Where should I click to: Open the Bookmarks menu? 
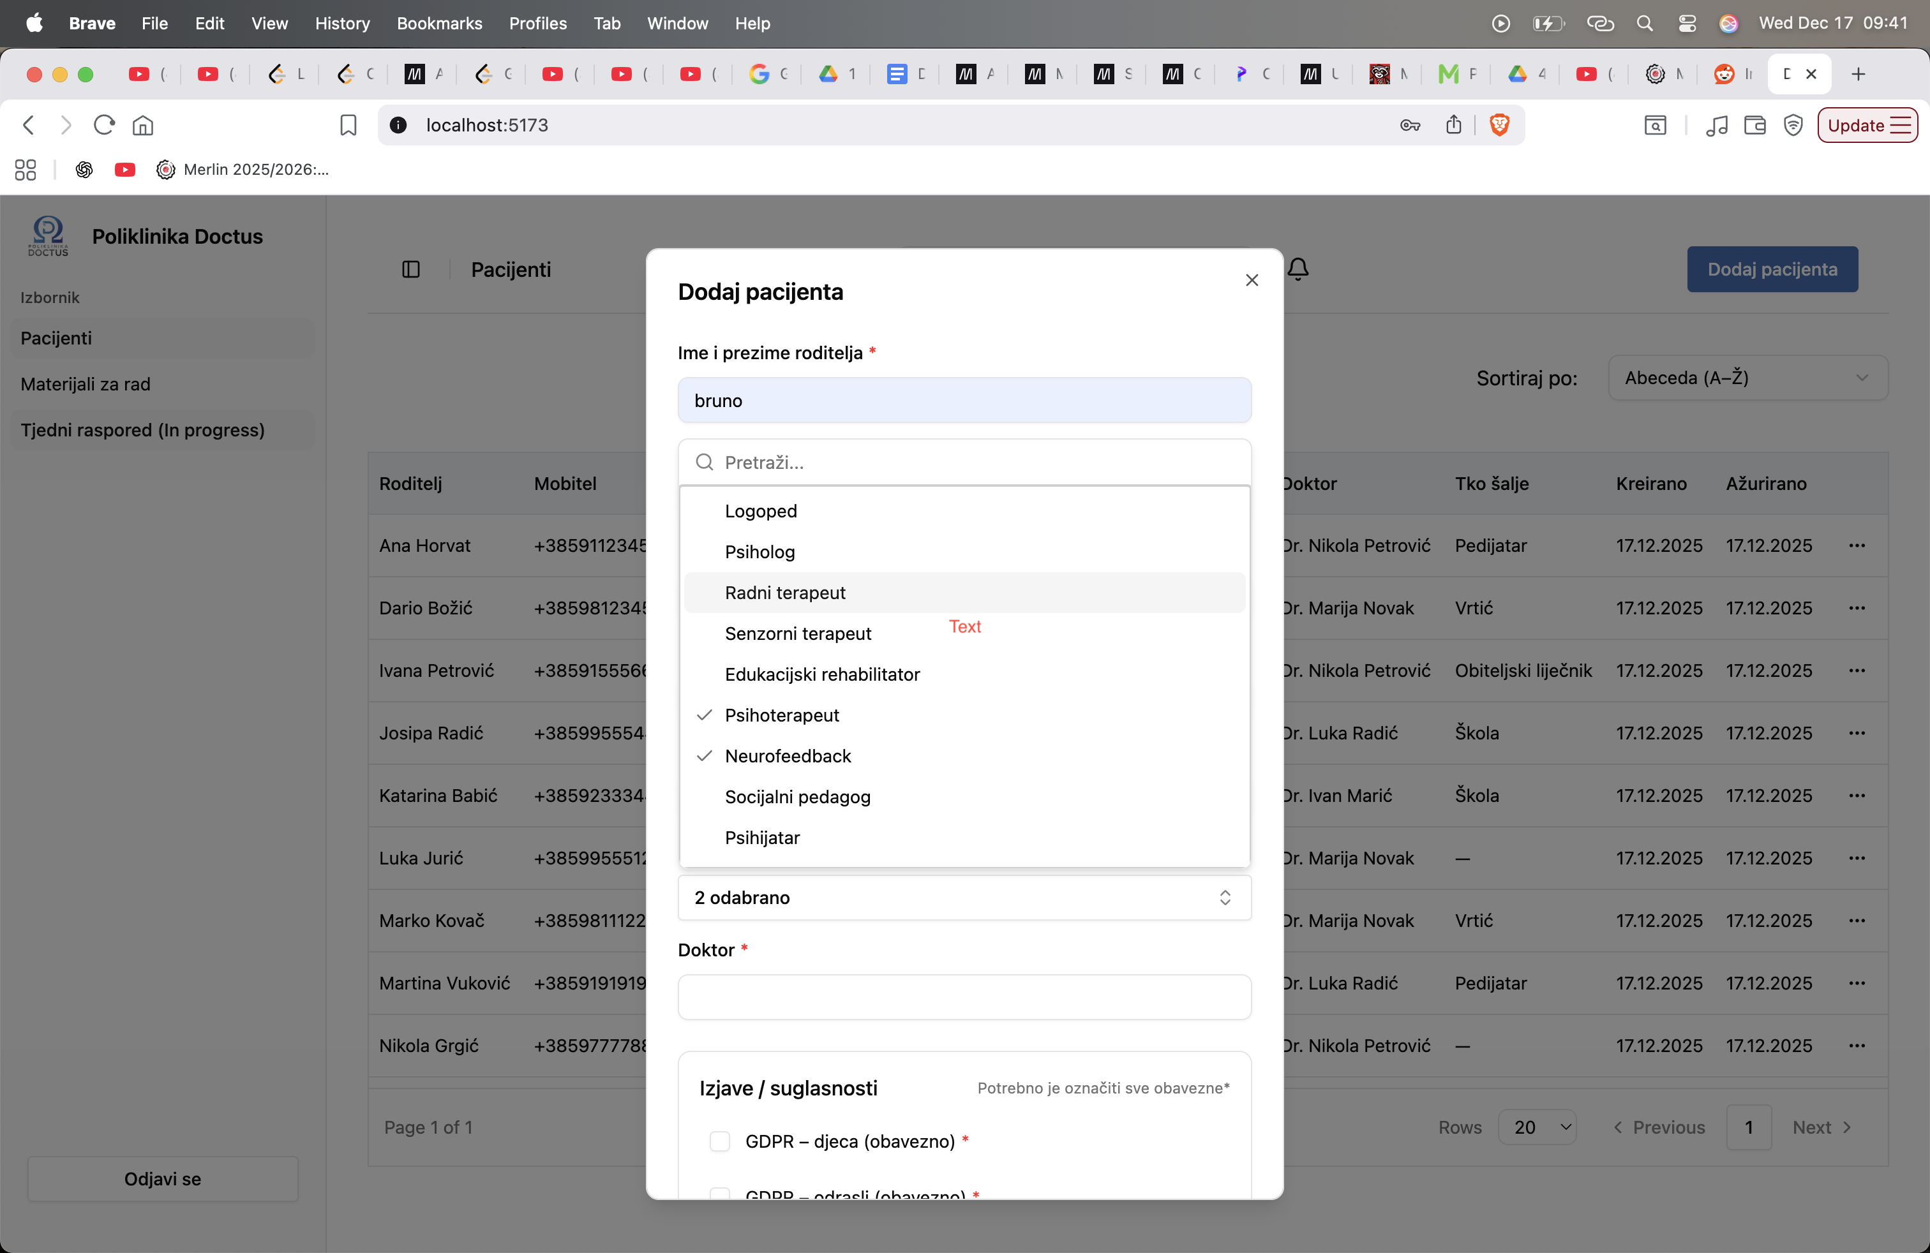point(440,24)
